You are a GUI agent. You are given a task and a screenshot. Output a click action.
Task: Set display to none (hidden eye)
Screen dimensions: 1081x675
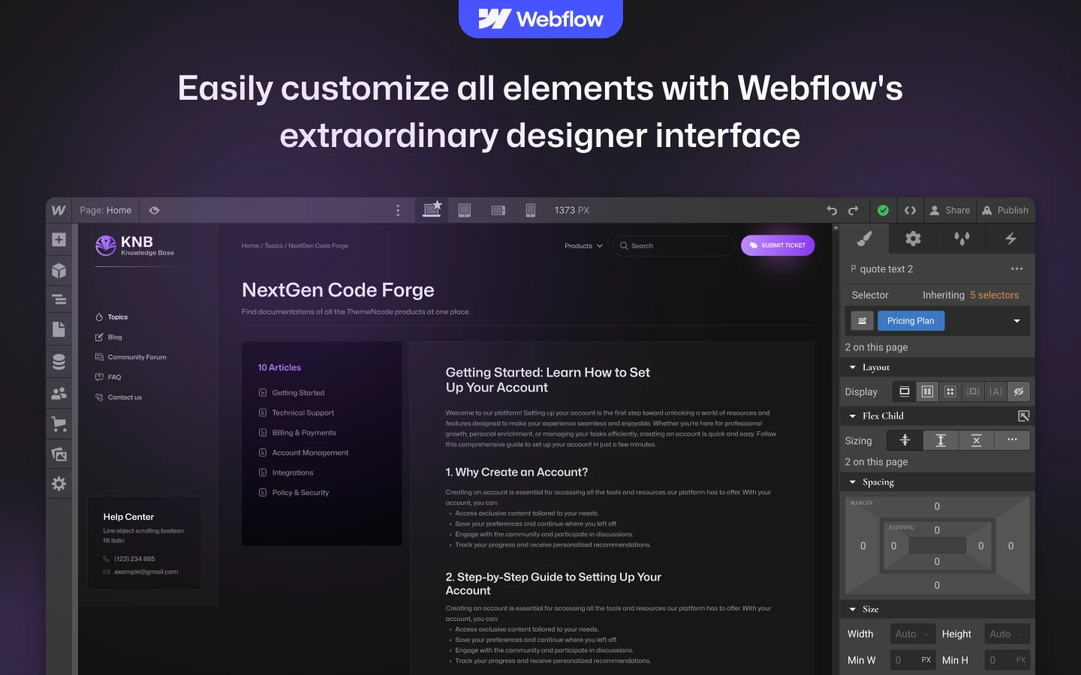(1019, 391)
